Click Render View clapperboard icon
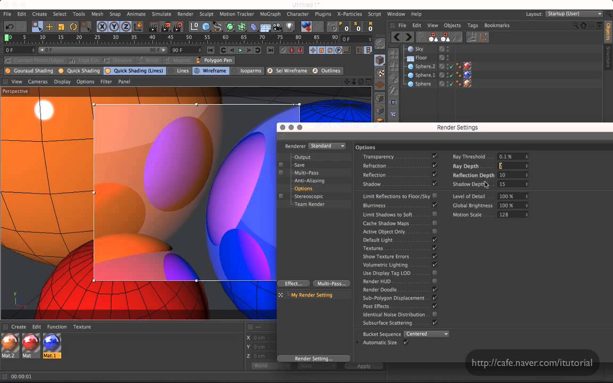This screenshot has width=613, height=383. [x=153, y=27]
